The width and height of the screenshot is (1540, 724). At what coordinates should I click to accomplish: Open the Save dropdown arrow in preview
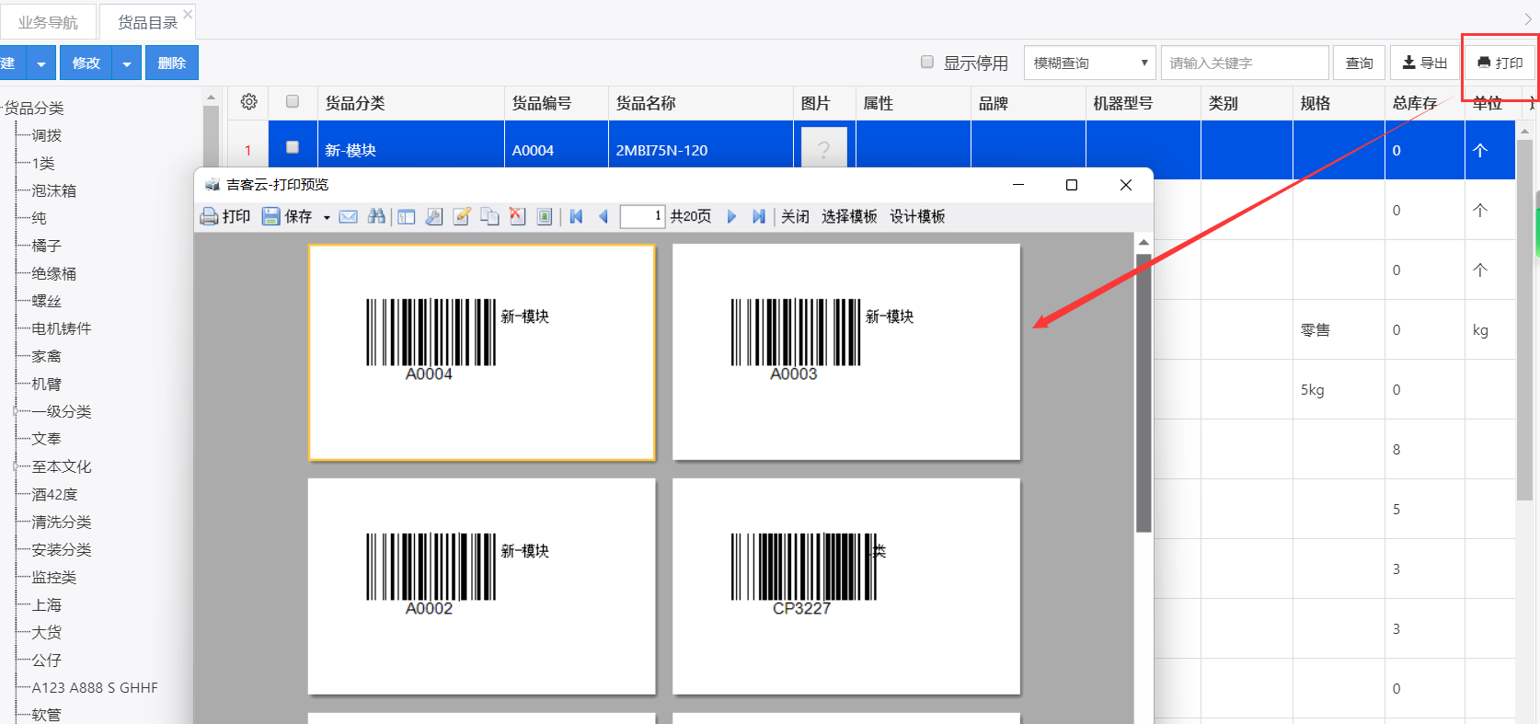(327, 217)
